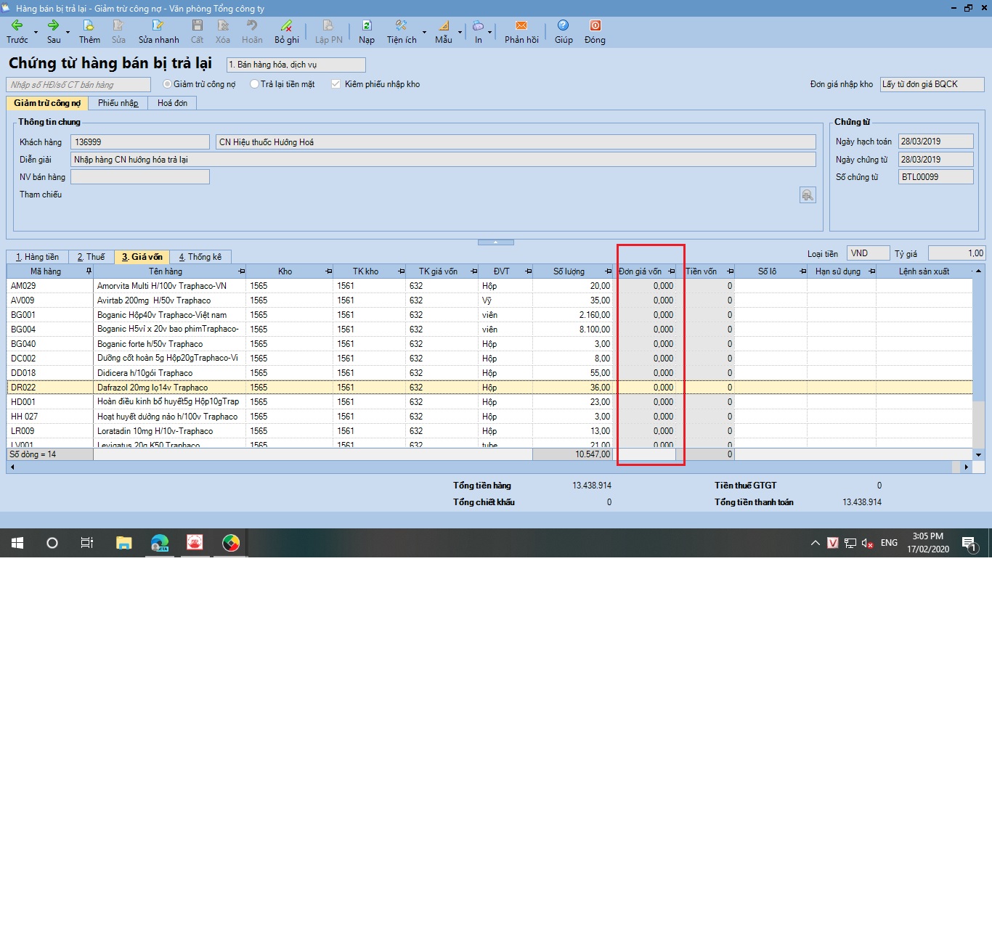Click the horizontal scrollbar right arrow of the grid
This screenshot has height=929, width=992.
(x=966, y=467)
